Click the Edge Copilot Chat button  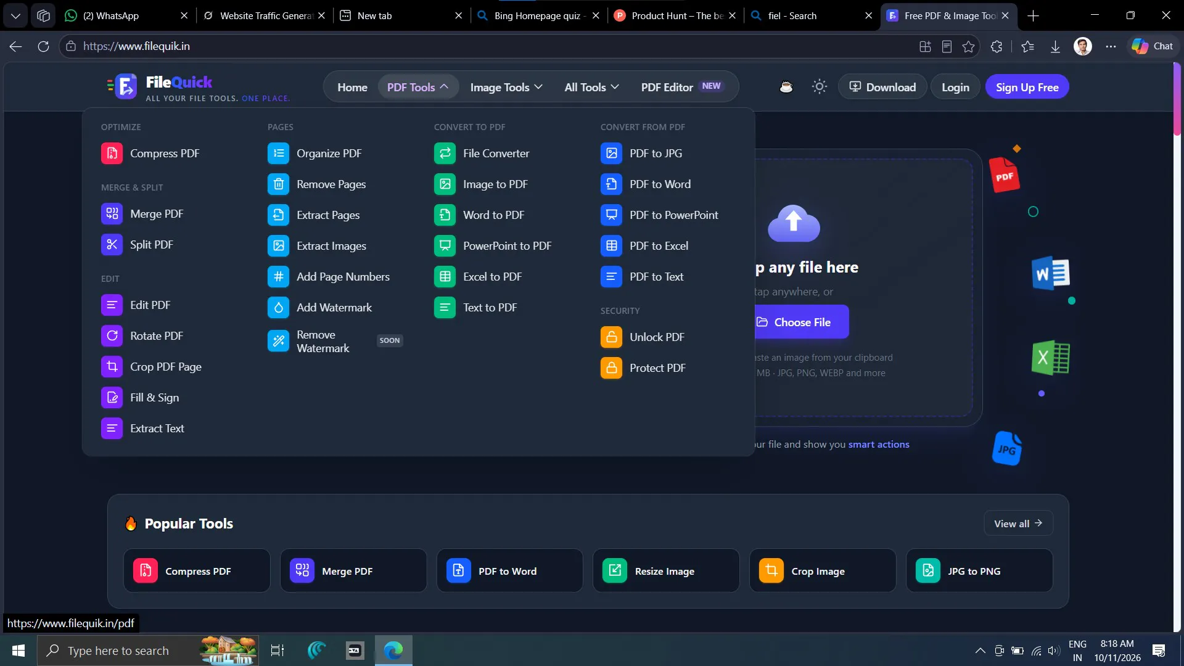click(1152, 46)
